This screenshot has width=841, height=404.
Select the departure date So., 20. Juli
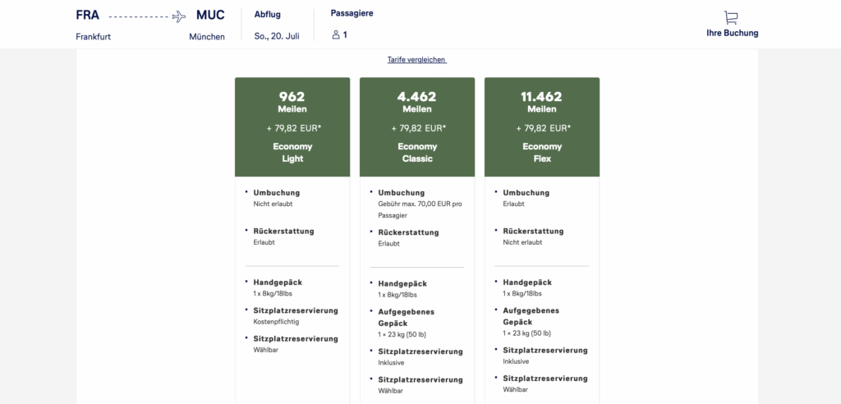point(277,36)
